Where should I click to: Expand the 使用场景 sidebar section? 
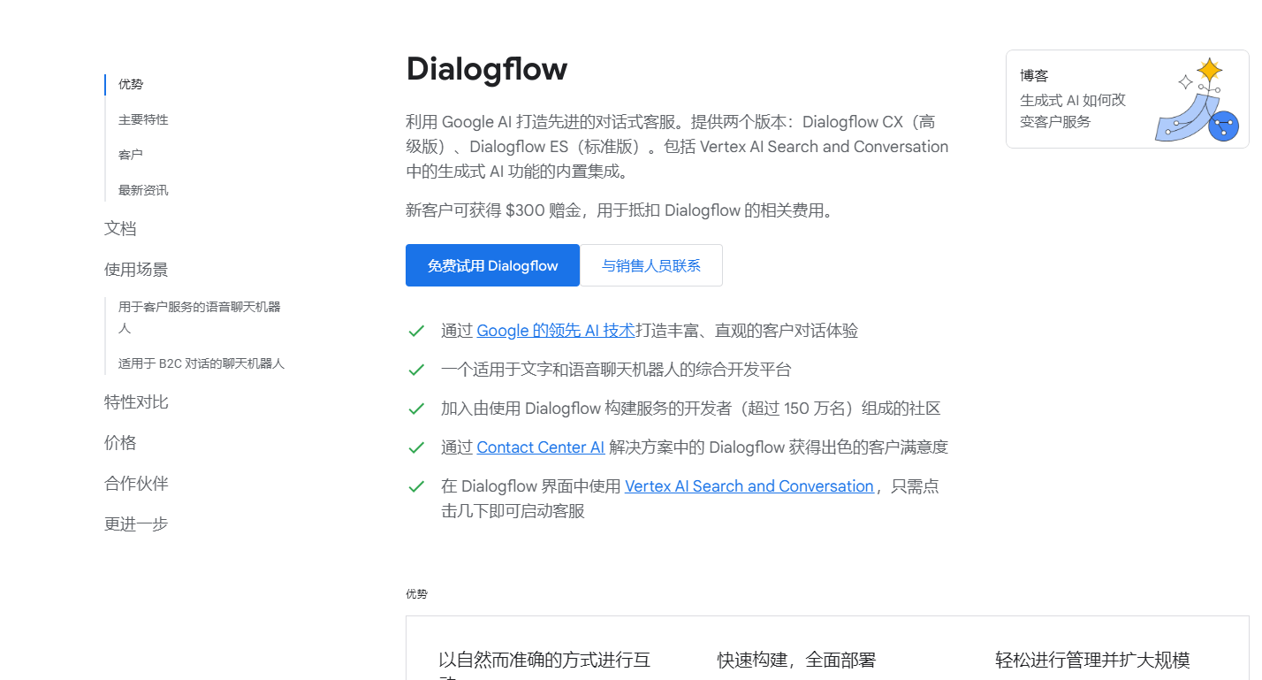pos(133,269)
